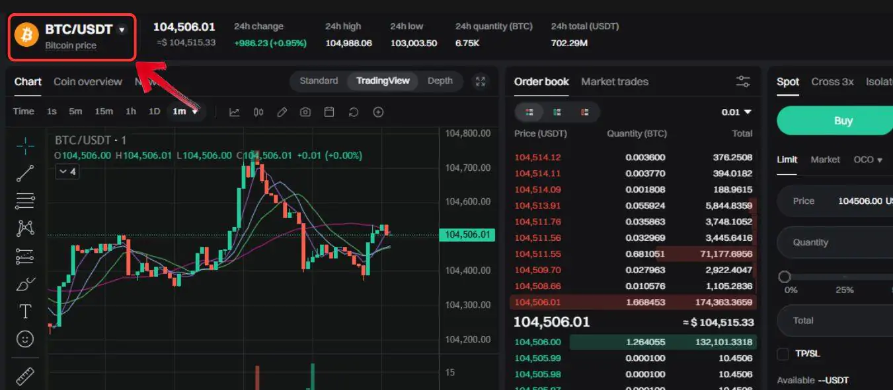Open the OCO order type dropdown
The width and height of the screenshot is (893, 390).
pos(868,160)
